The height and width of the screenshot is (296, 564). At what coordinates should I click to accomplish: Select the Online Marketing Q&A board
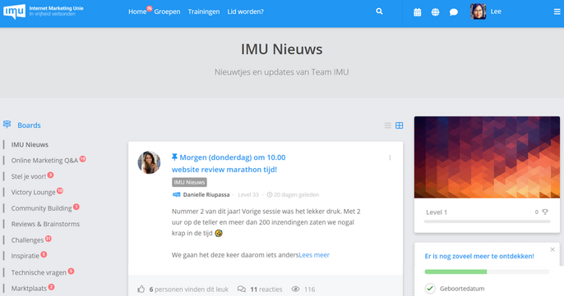(44, 161)
